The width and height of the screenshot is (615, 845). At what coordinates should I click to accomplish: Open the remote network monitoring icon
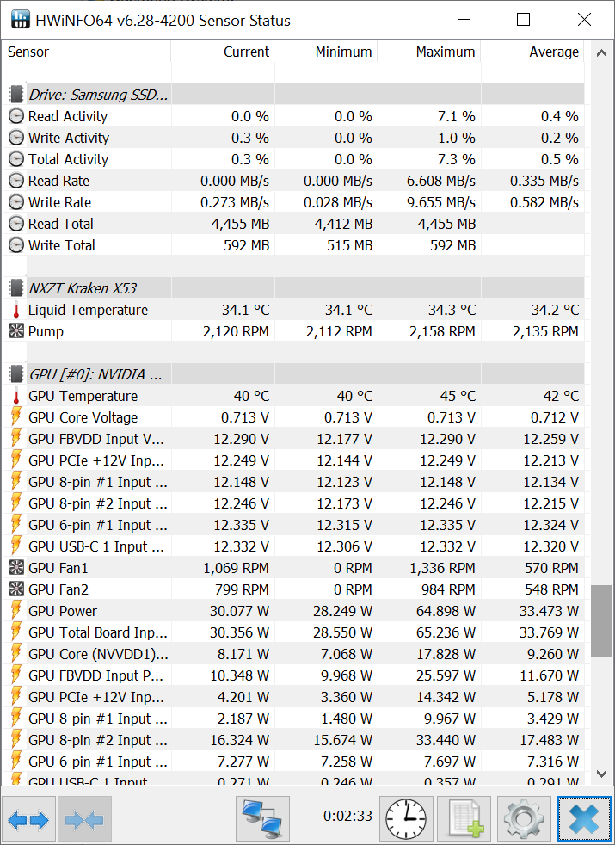[262, 819]
